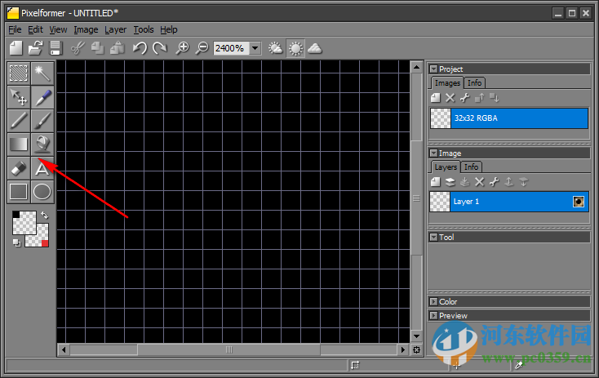
Task: Click the foreground color swatch
Action: click(24, 222)
